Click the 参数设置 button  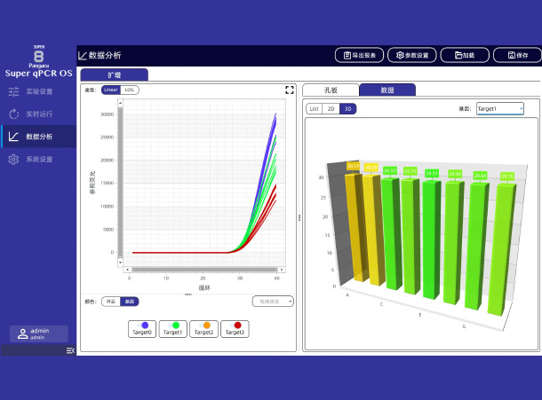click(411, 55)
